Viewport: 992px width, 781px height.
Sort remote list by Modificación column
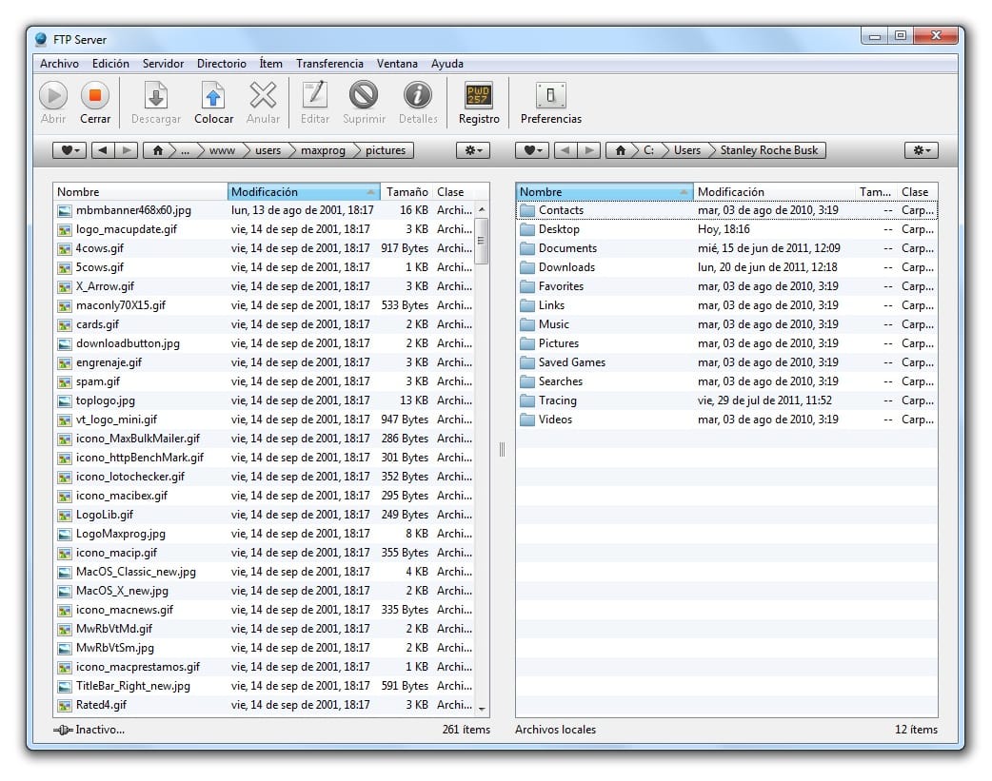point(303,191)
